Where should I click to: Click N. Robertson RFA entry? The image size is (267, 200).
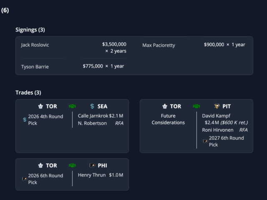coord(101,123)
